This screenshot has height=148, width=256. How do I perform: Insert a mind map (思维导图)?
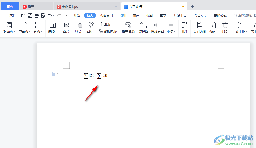pyautogui.click(x=157, y=28)
